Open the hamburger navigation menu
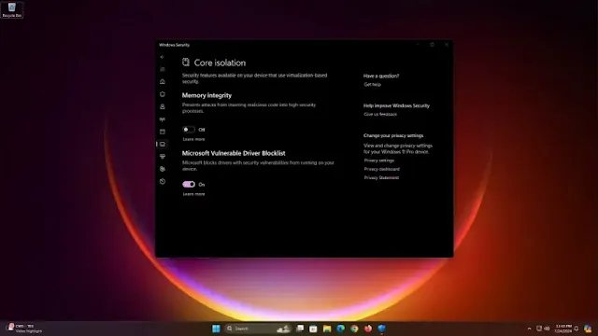598x336 pixels. tap(162, 69)
